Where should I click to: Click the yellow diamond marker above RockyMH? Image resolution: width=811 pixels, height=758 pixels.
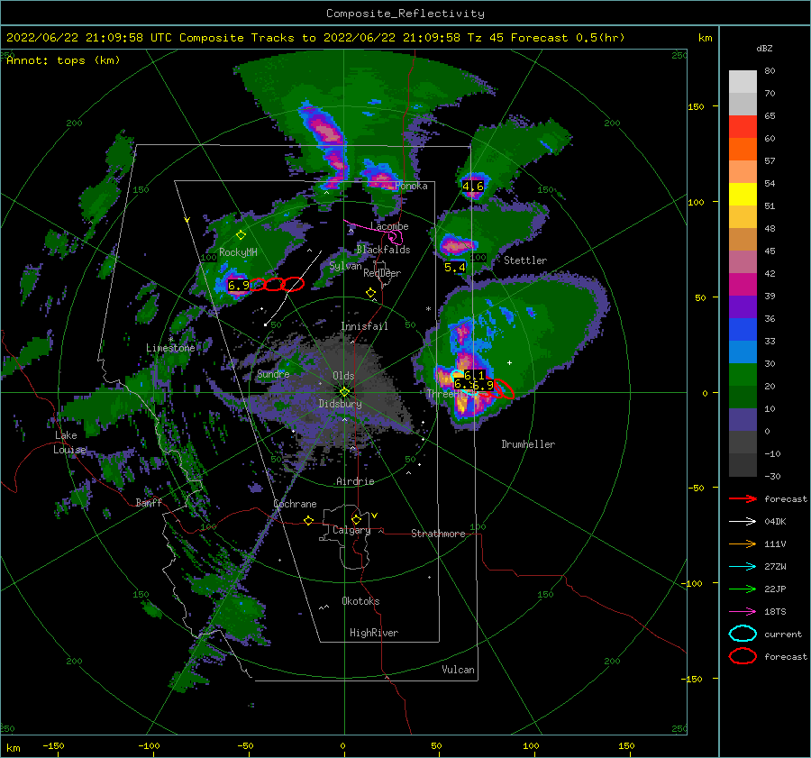tap(241, 235)
